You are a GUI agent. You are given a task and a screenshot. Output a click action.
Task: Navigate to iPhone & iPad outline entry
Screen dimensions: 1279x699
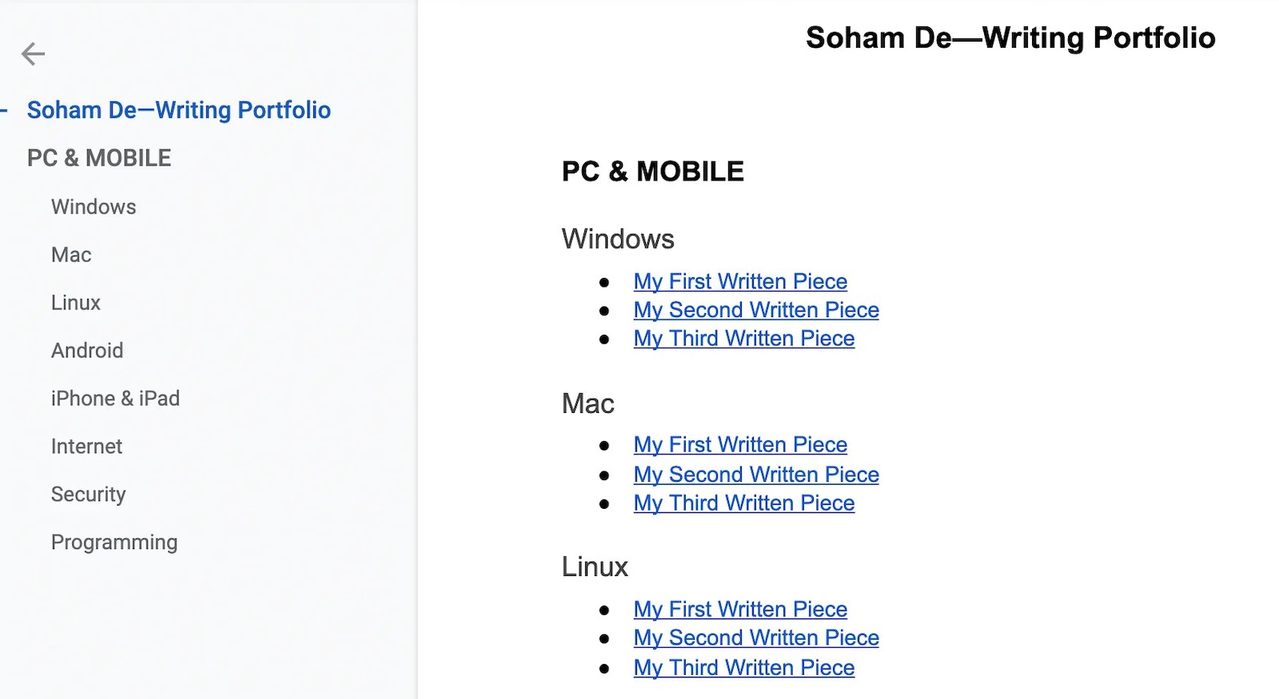pos(115,399)
